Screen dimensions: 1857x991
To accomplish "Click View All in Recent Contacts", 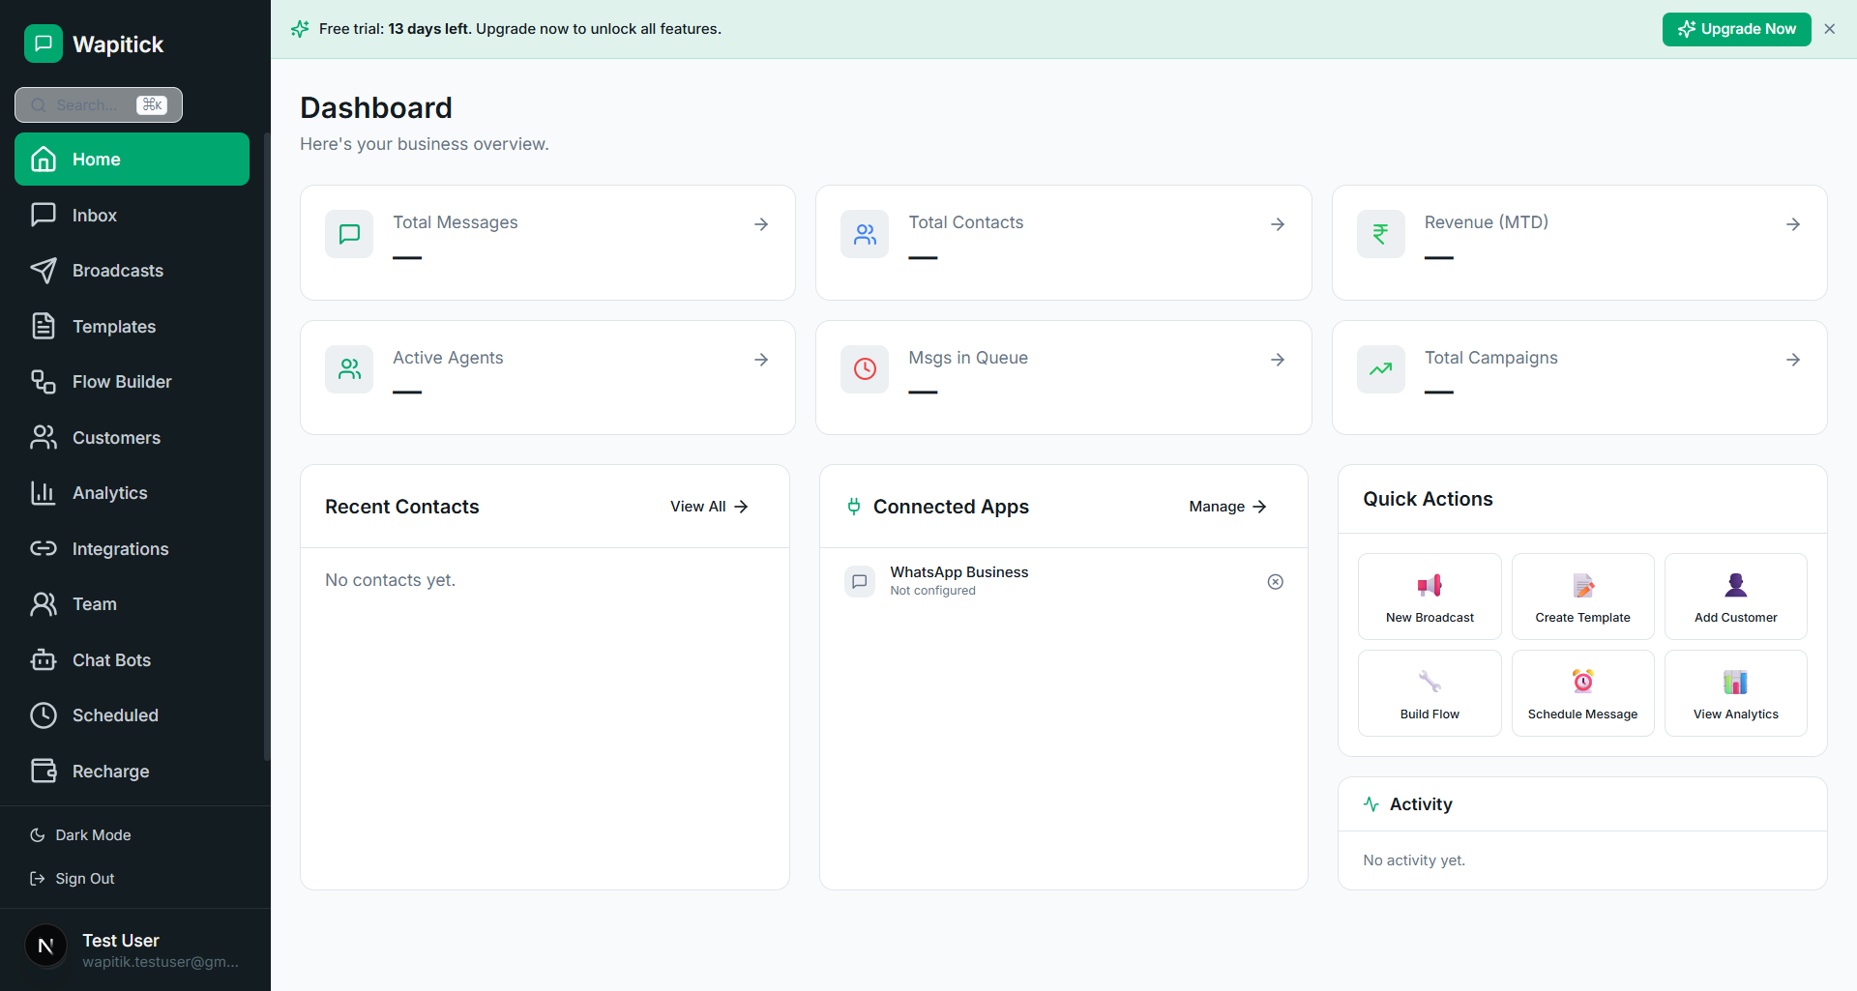I will point(709,507).
